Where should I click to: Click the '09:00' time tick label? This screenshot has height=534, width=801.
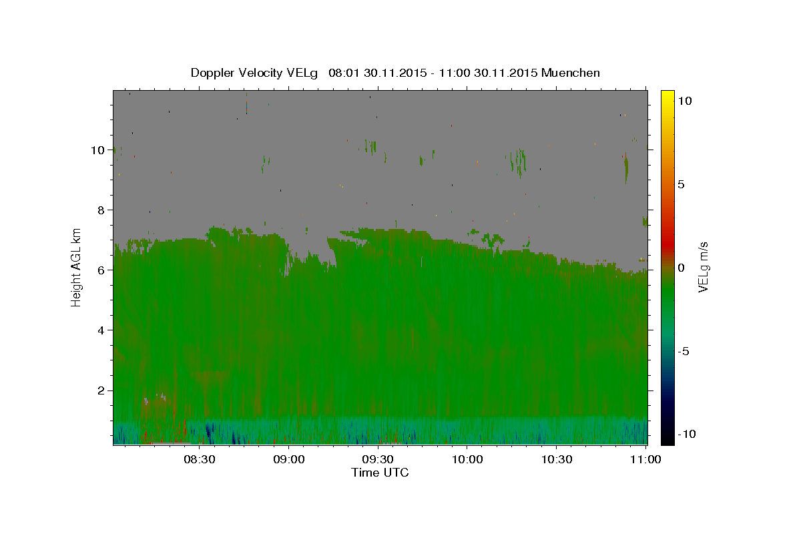[289, 459]
